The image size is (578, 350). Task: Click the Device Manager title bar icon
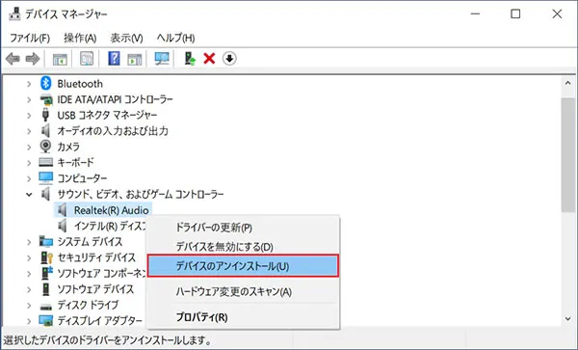pos(15,13)
